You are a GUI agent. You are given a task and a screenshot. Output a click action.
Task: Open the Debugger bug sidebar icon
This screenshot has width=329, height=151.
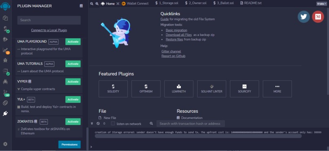5,61
